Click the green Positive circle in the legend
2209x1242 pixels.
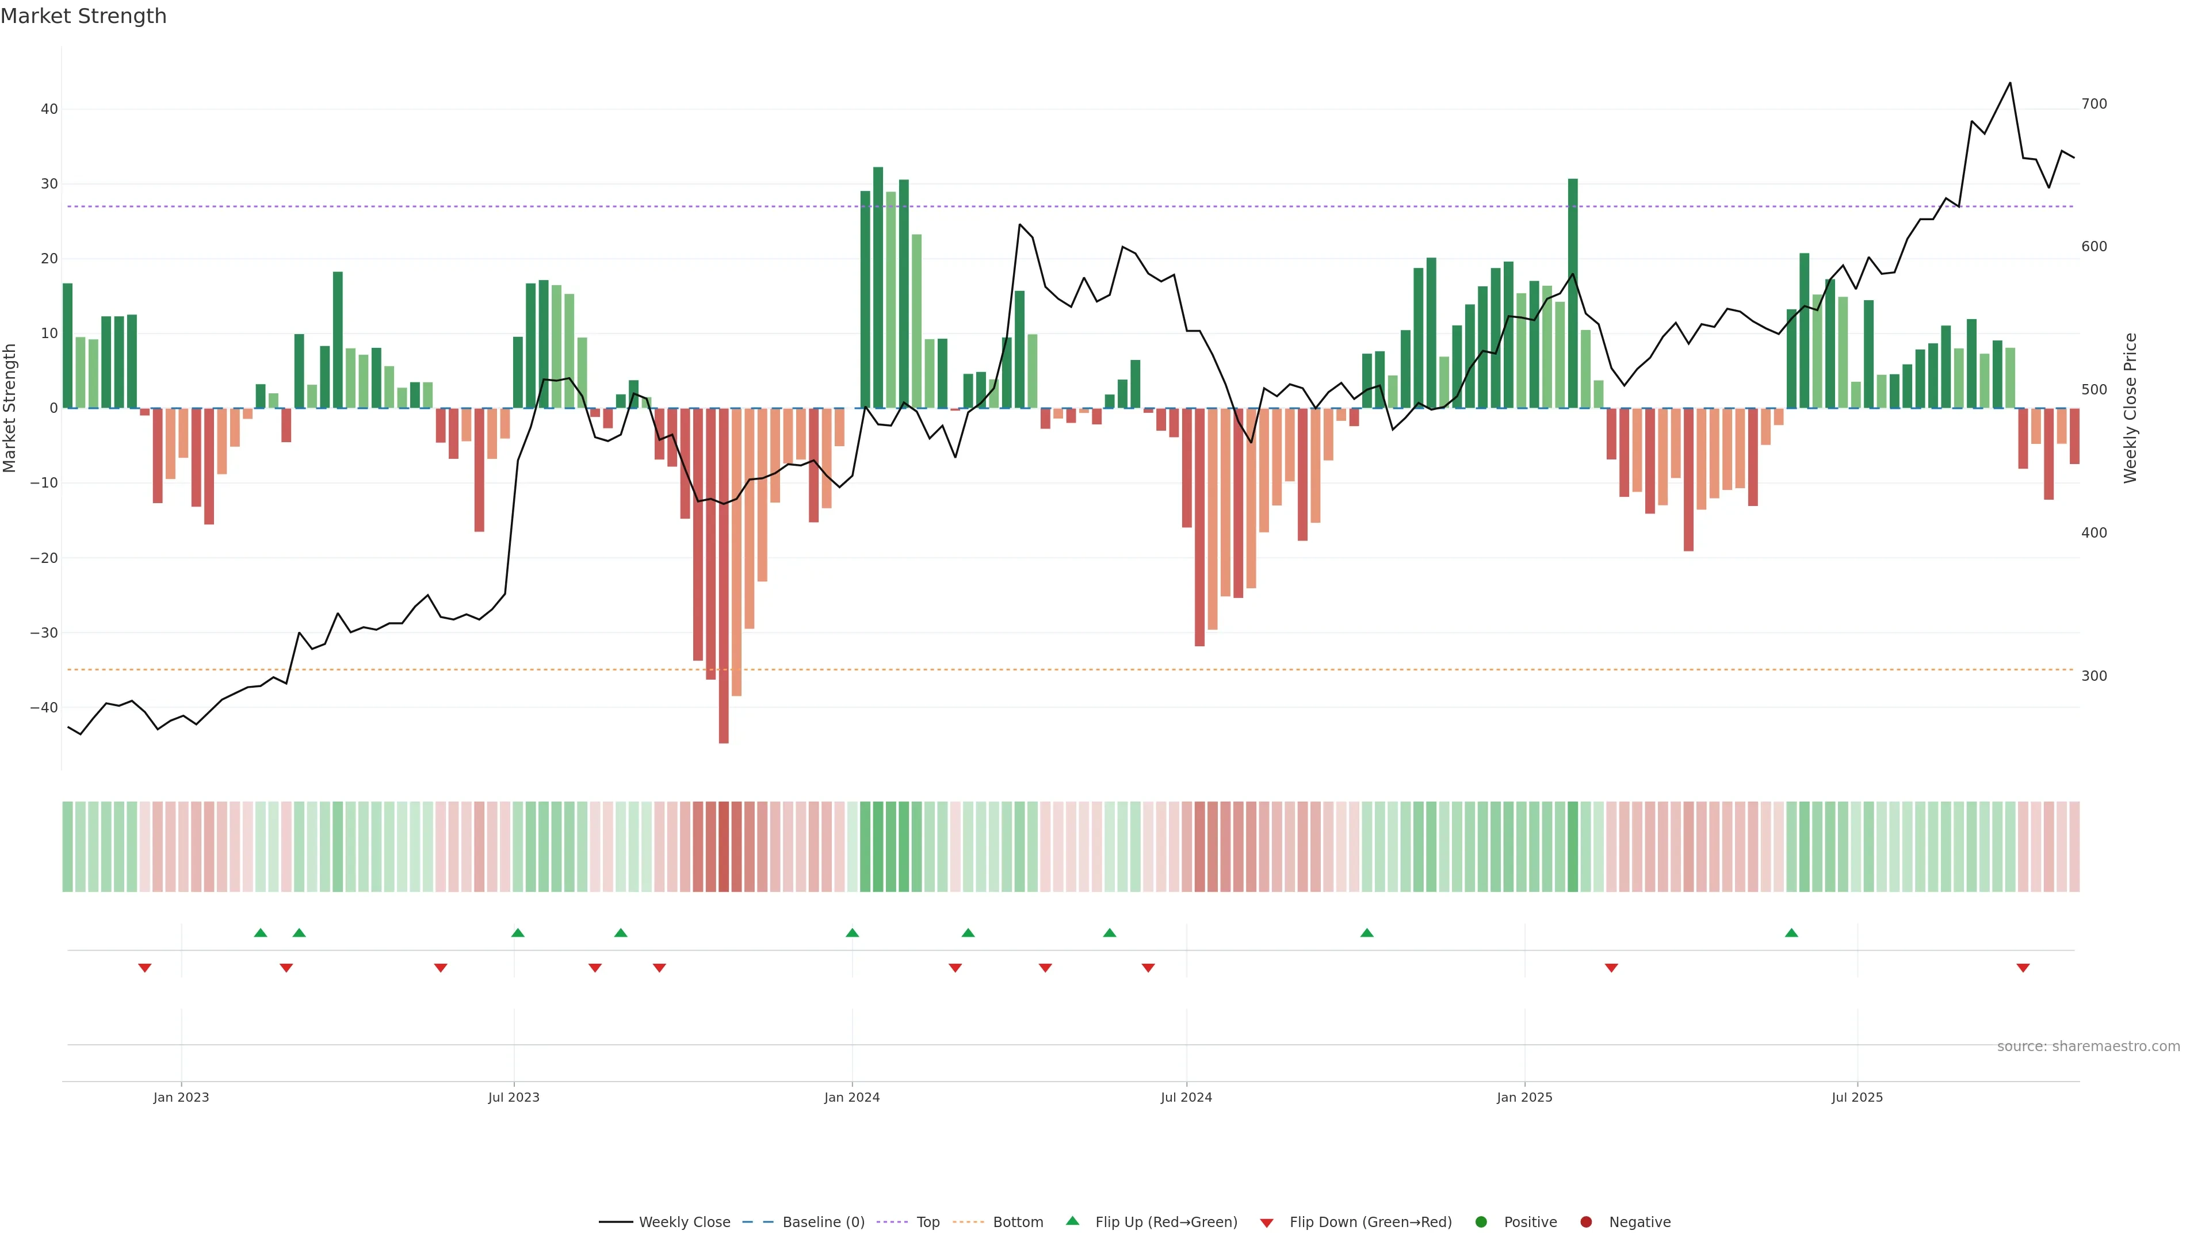(1481, 1222)
